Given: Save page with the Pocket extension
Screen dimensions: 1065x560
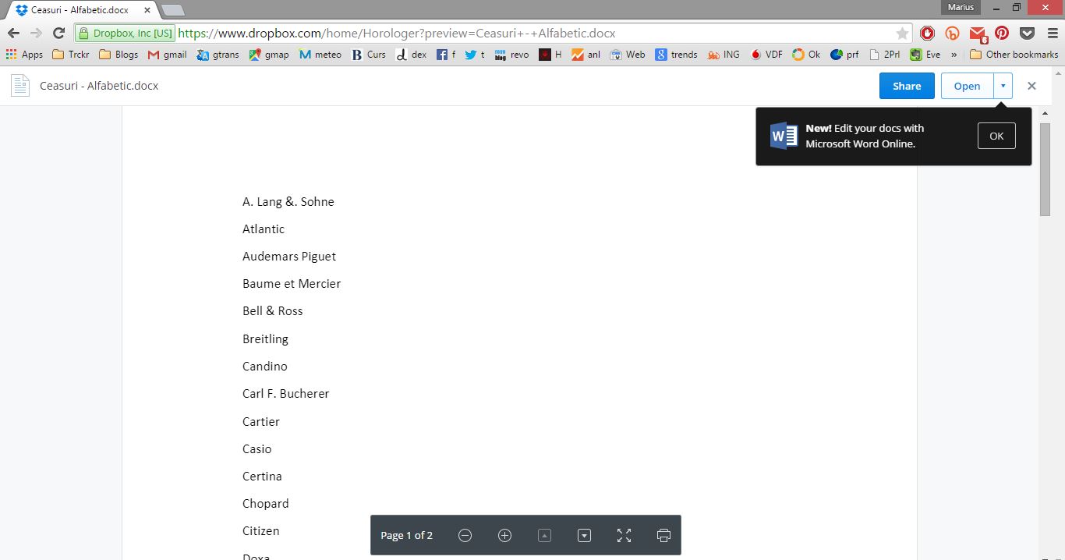Looking at the screenshot, I should pos(1027,34).
